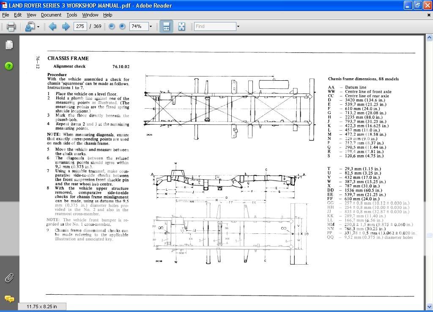Click the 'Procedure' bold heading
This screenshot has width=433, height=312.
57,74
